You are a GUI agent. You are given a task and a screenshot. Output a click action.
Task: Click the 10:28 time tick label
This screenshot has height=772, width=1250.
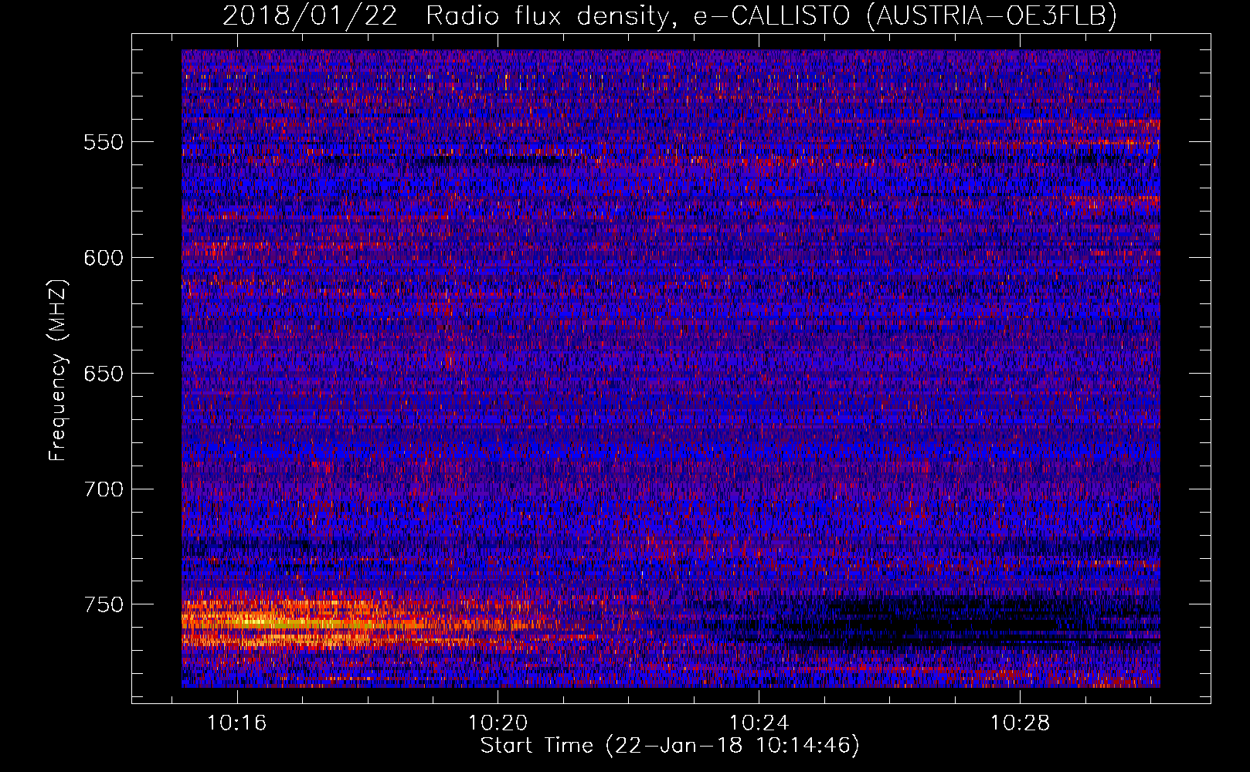point(1021,723)
